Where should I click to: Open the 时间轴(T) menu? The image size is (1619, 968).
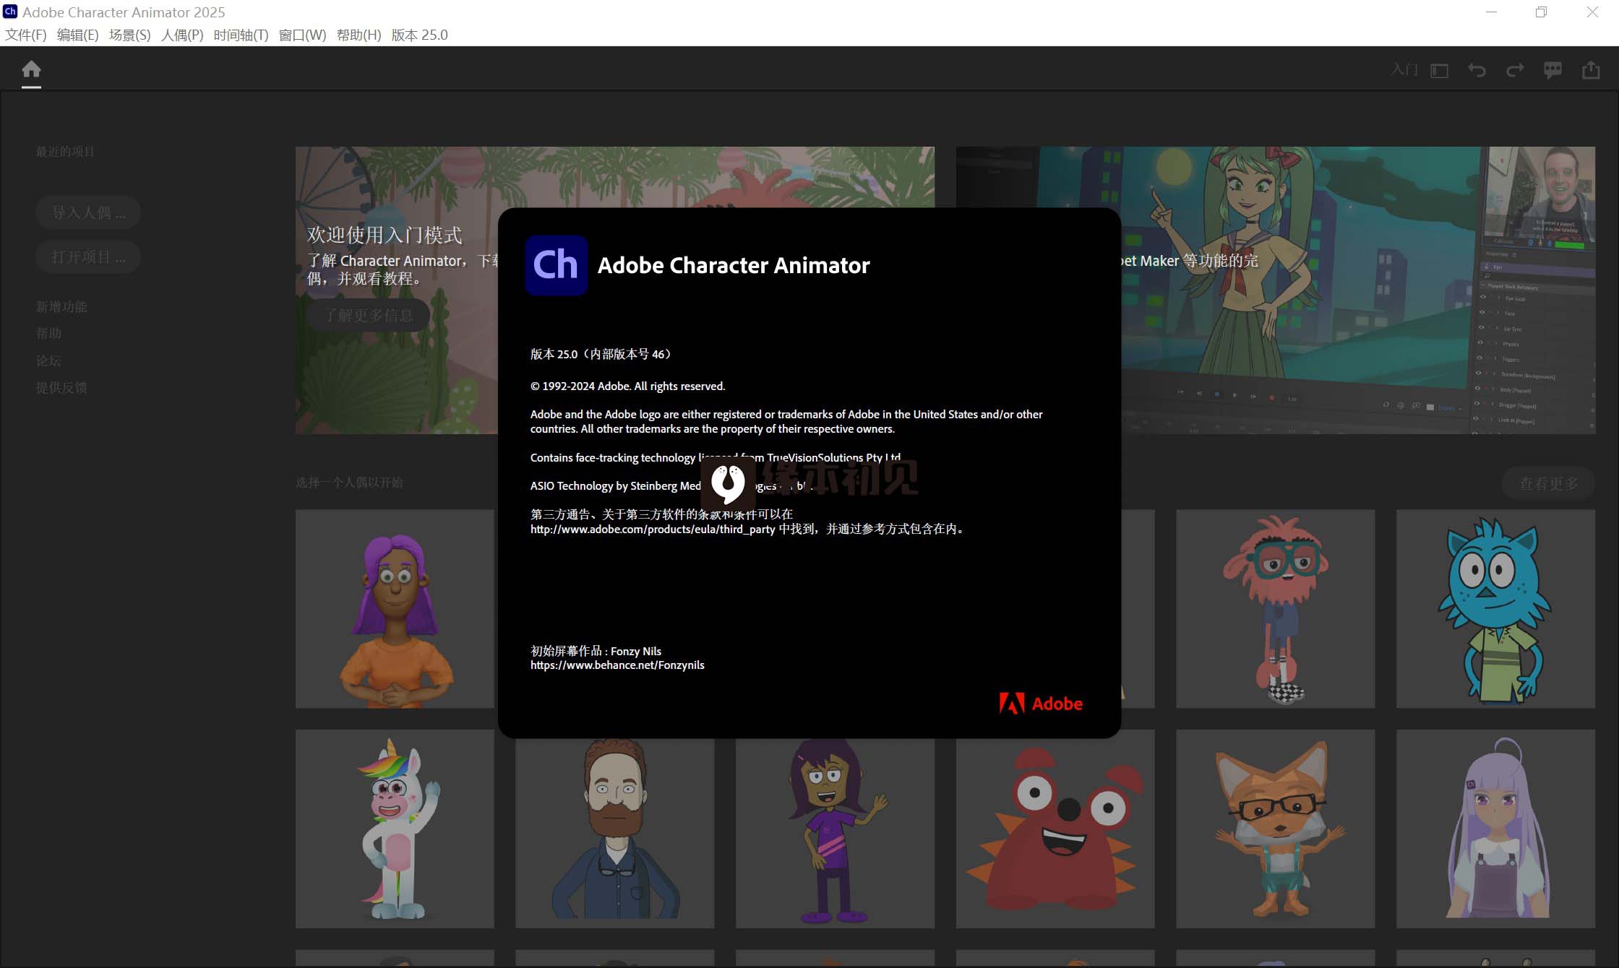tap(241, 35)
